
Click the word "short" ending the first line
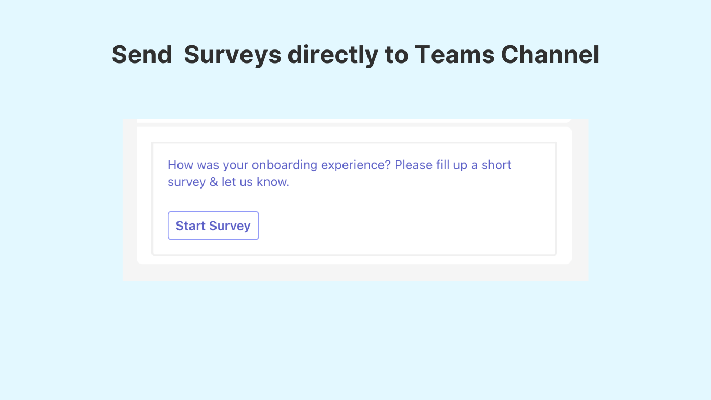pyautogui.click(x=496, y=165)
